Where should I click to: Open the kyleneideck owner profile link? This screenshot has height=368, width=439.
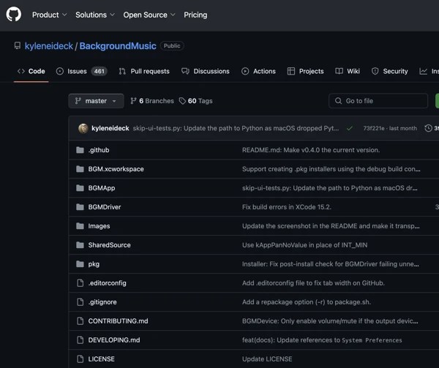(49, 46)
